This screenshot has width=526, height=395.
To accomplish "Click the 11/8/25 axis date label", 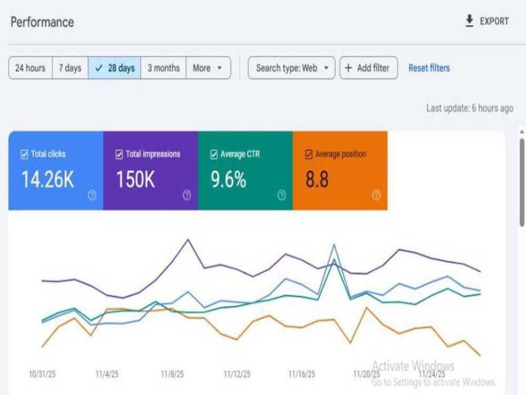I will coord(172,374).
